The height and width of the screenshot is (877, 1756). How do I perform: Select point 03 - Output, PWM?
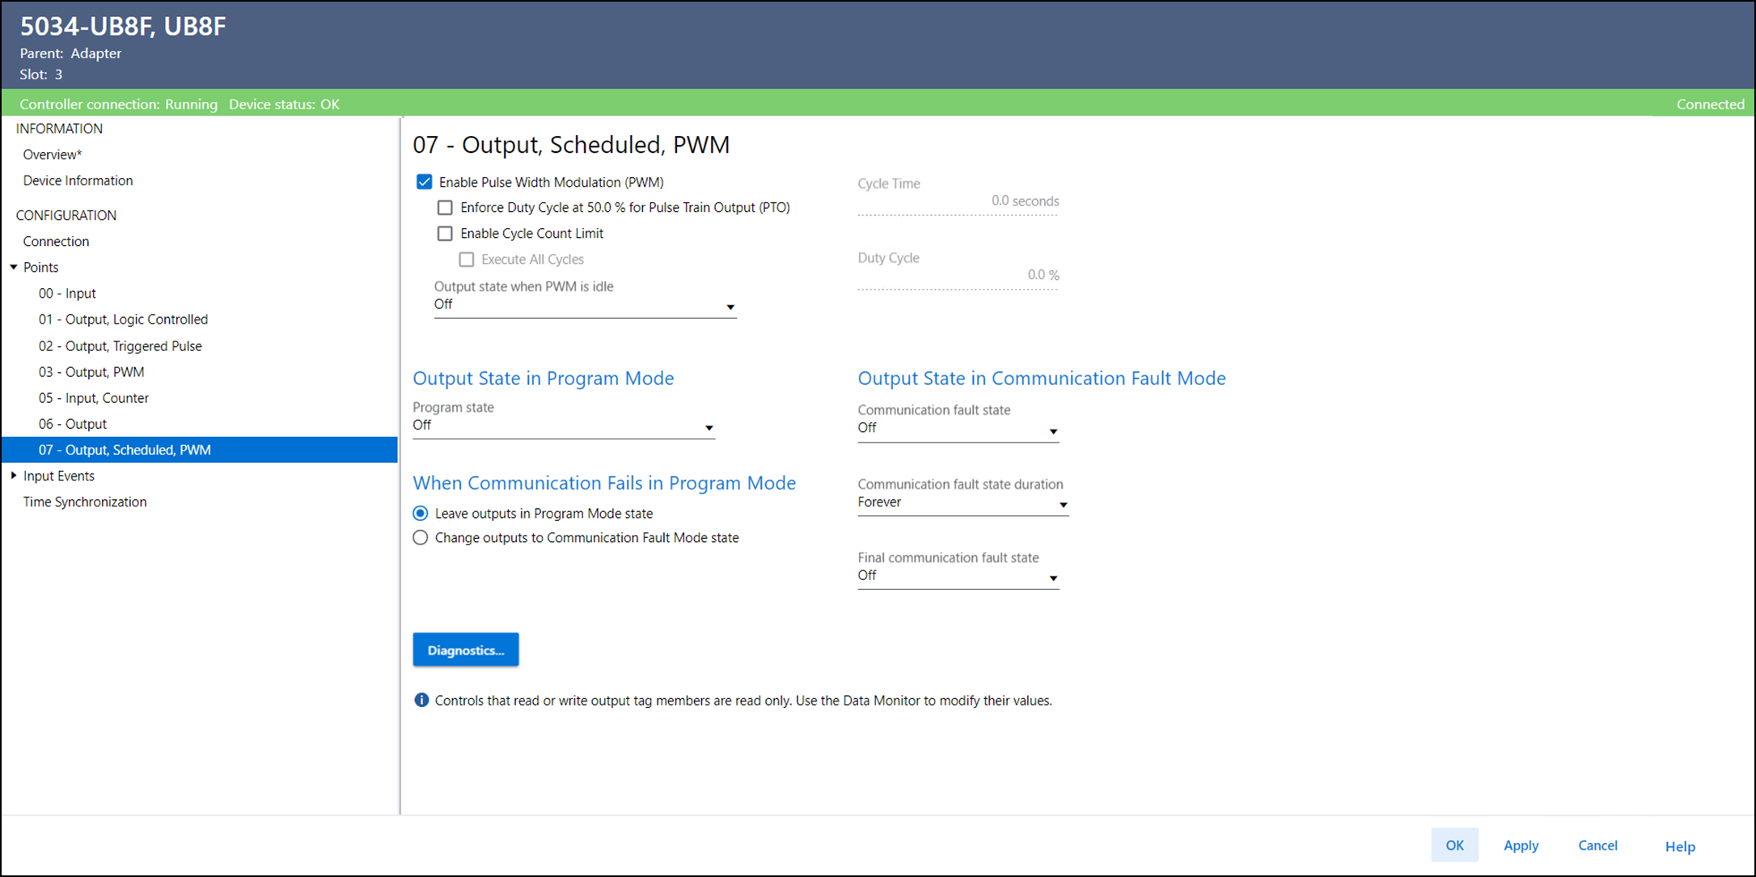(91, 372)
